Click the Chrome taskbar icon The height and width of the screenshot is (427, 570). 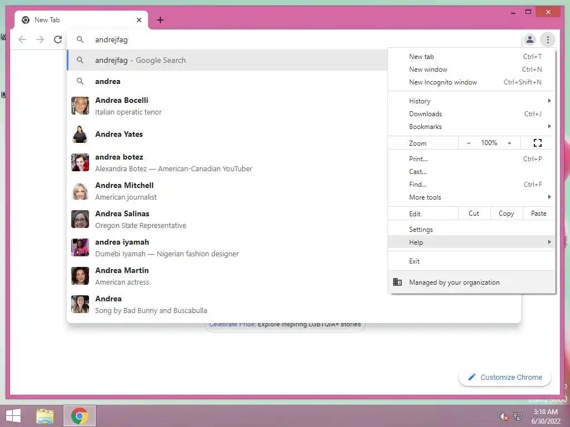[80, 416]
